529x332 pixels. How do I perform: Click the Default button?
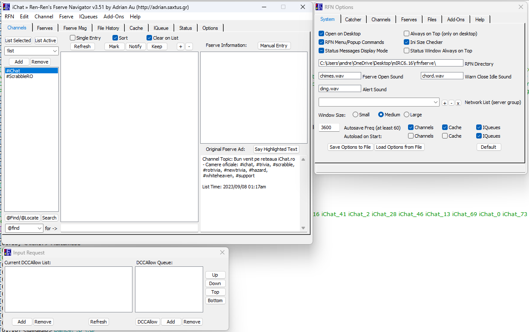pos(489,147)
